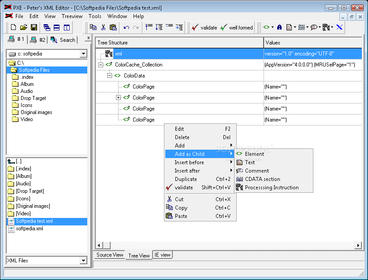Click the Undo arrow in toolbar
This screenshot has height=280, width=368.
(126, 27)
